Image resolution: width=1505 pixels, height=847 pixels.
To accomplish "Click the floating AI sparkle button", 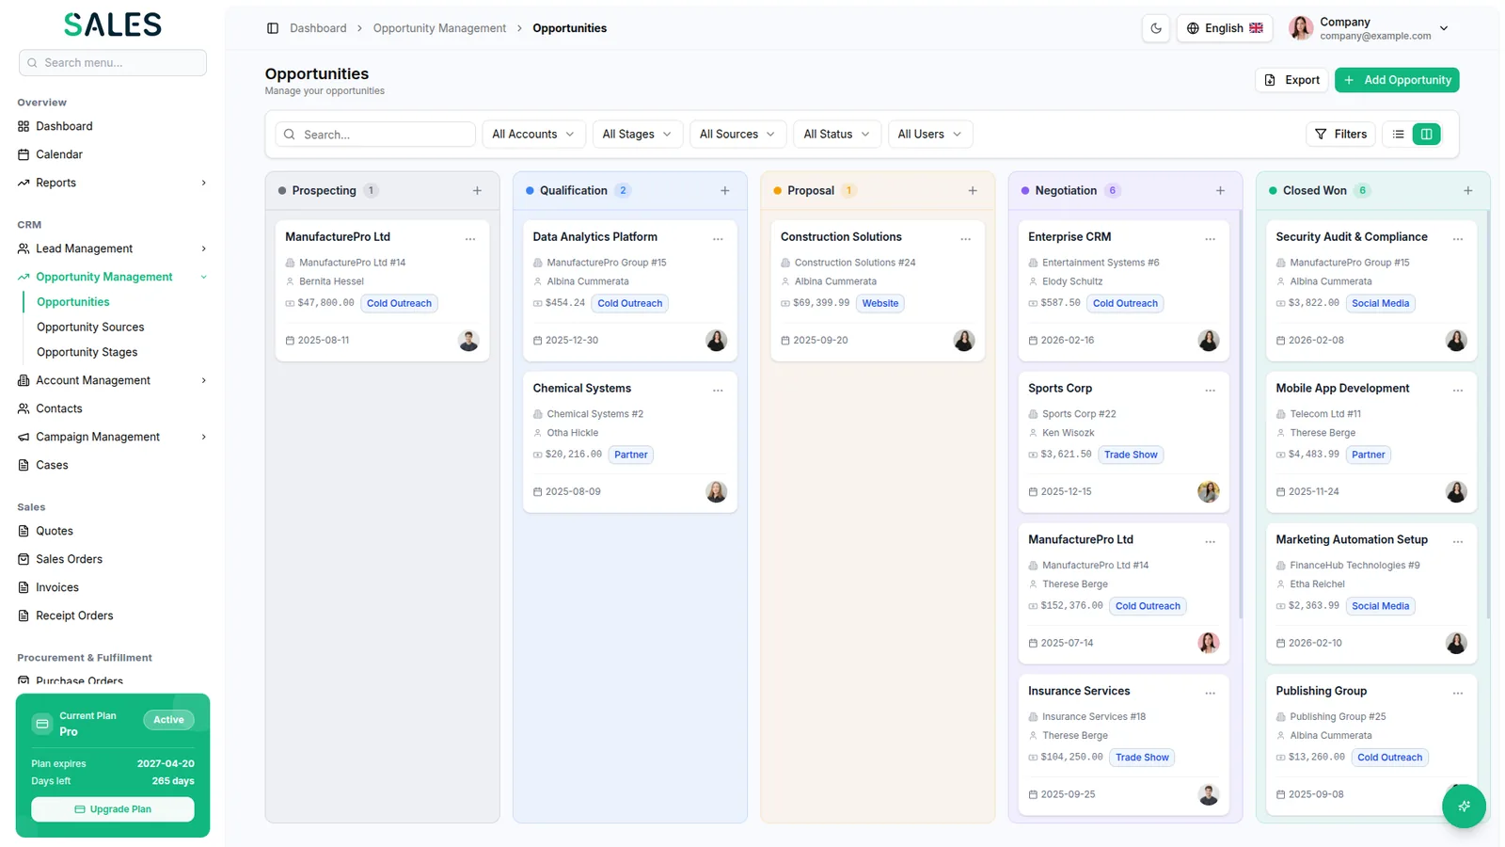I will [x=1464, y=806].
